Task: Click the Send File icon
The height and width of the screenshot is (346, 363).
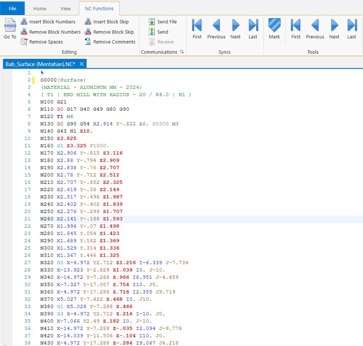Action: [152, 22]
